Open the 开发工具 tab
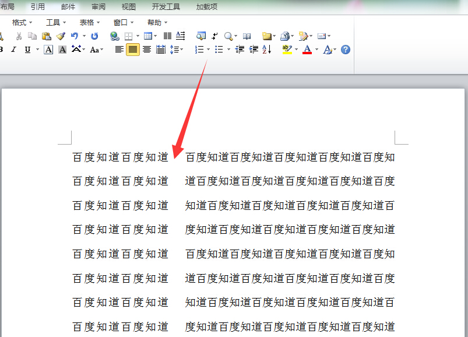Screen dimensions: 468x337 click(x=166, y=6)
